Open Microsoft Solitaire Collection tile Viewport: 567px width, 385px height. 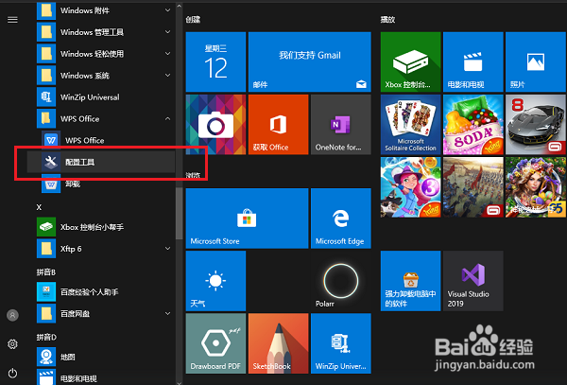point(410,125)
